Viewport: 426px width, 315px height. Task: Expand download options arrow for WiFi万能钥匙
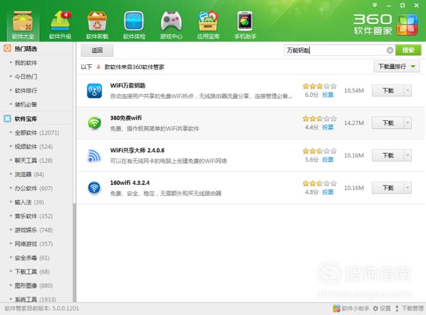[x=408, y=91]
